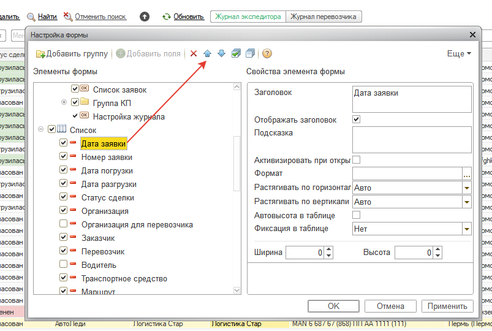This screenshot has height=331, width=492.
Task: Click OK icon beside Список заявок
Action: pyautogui.click(x=85, y=88)
